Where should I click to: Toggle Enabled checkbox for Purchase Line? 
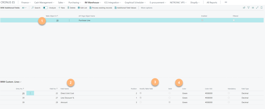pyautogui.click(x=202, y=20)
